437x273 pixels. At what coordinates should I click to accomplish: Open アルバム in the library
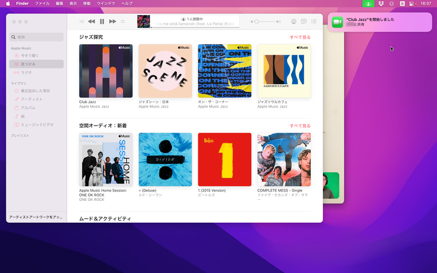[37, 108]
